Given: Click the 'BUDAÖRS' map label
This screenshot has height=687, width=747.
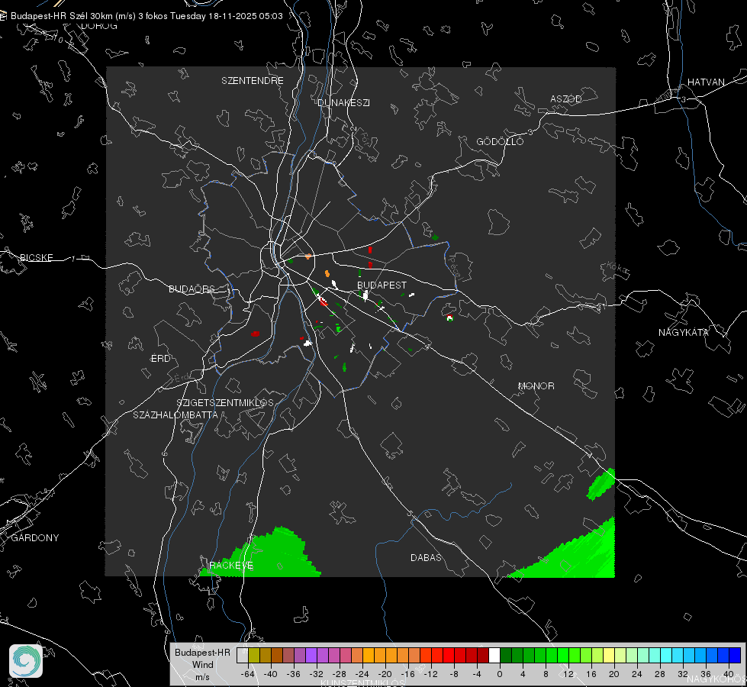Looking at the screenshot, I should click(x=192, y=289).
